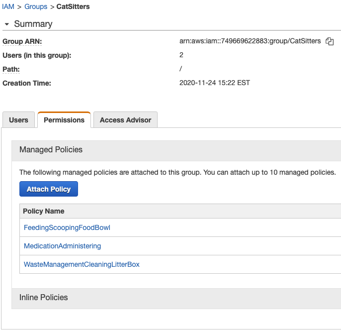Switch to the Users tab
The width and height of the screenshot is (341, 331).
(x=18, y=120)
